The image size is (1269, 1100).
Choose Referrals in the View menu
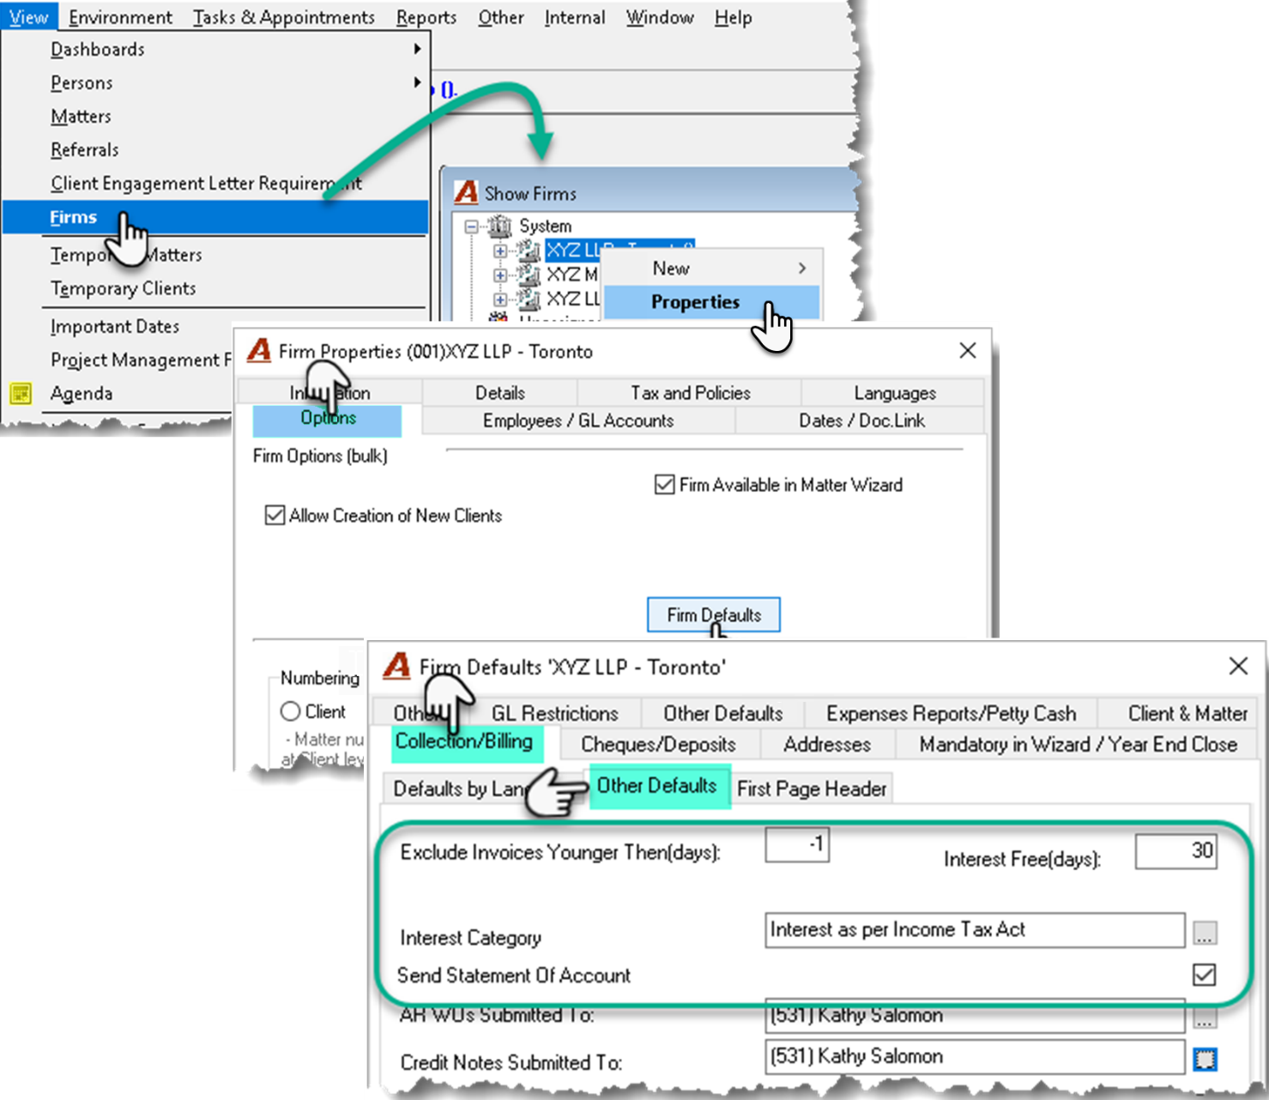click(84, 149)
